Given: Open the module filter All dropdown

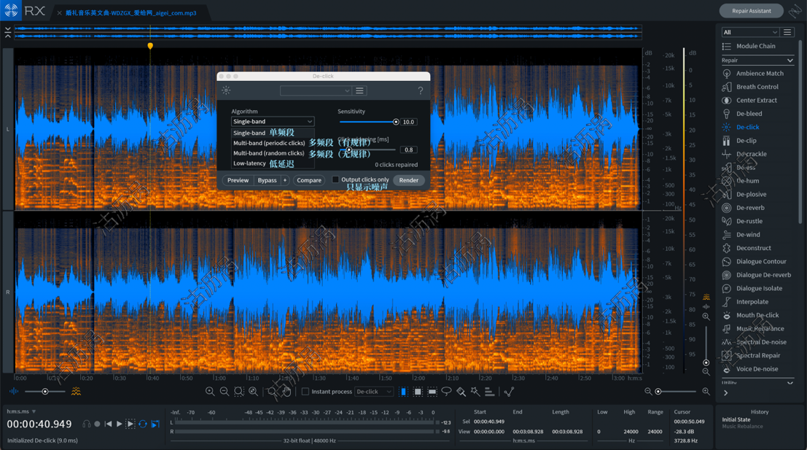Looking at the screenshot, I should click(x=749, y=32).
